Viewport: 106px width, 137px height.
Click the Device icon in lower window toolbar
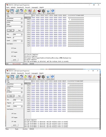pos(48,77)
